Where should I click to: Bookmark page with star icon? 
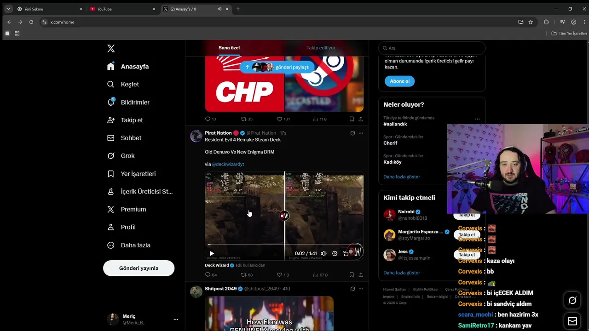[531, 22]
